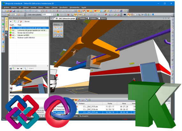Click the orange up arrow in the left sidebar
This screenshot has height=131, width=182.
click(3, 35)
